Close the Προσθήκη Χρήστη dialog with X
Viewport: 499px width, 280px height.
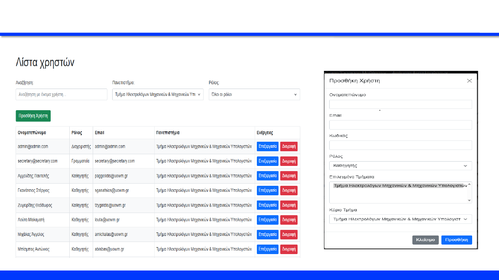click(469, 81)
